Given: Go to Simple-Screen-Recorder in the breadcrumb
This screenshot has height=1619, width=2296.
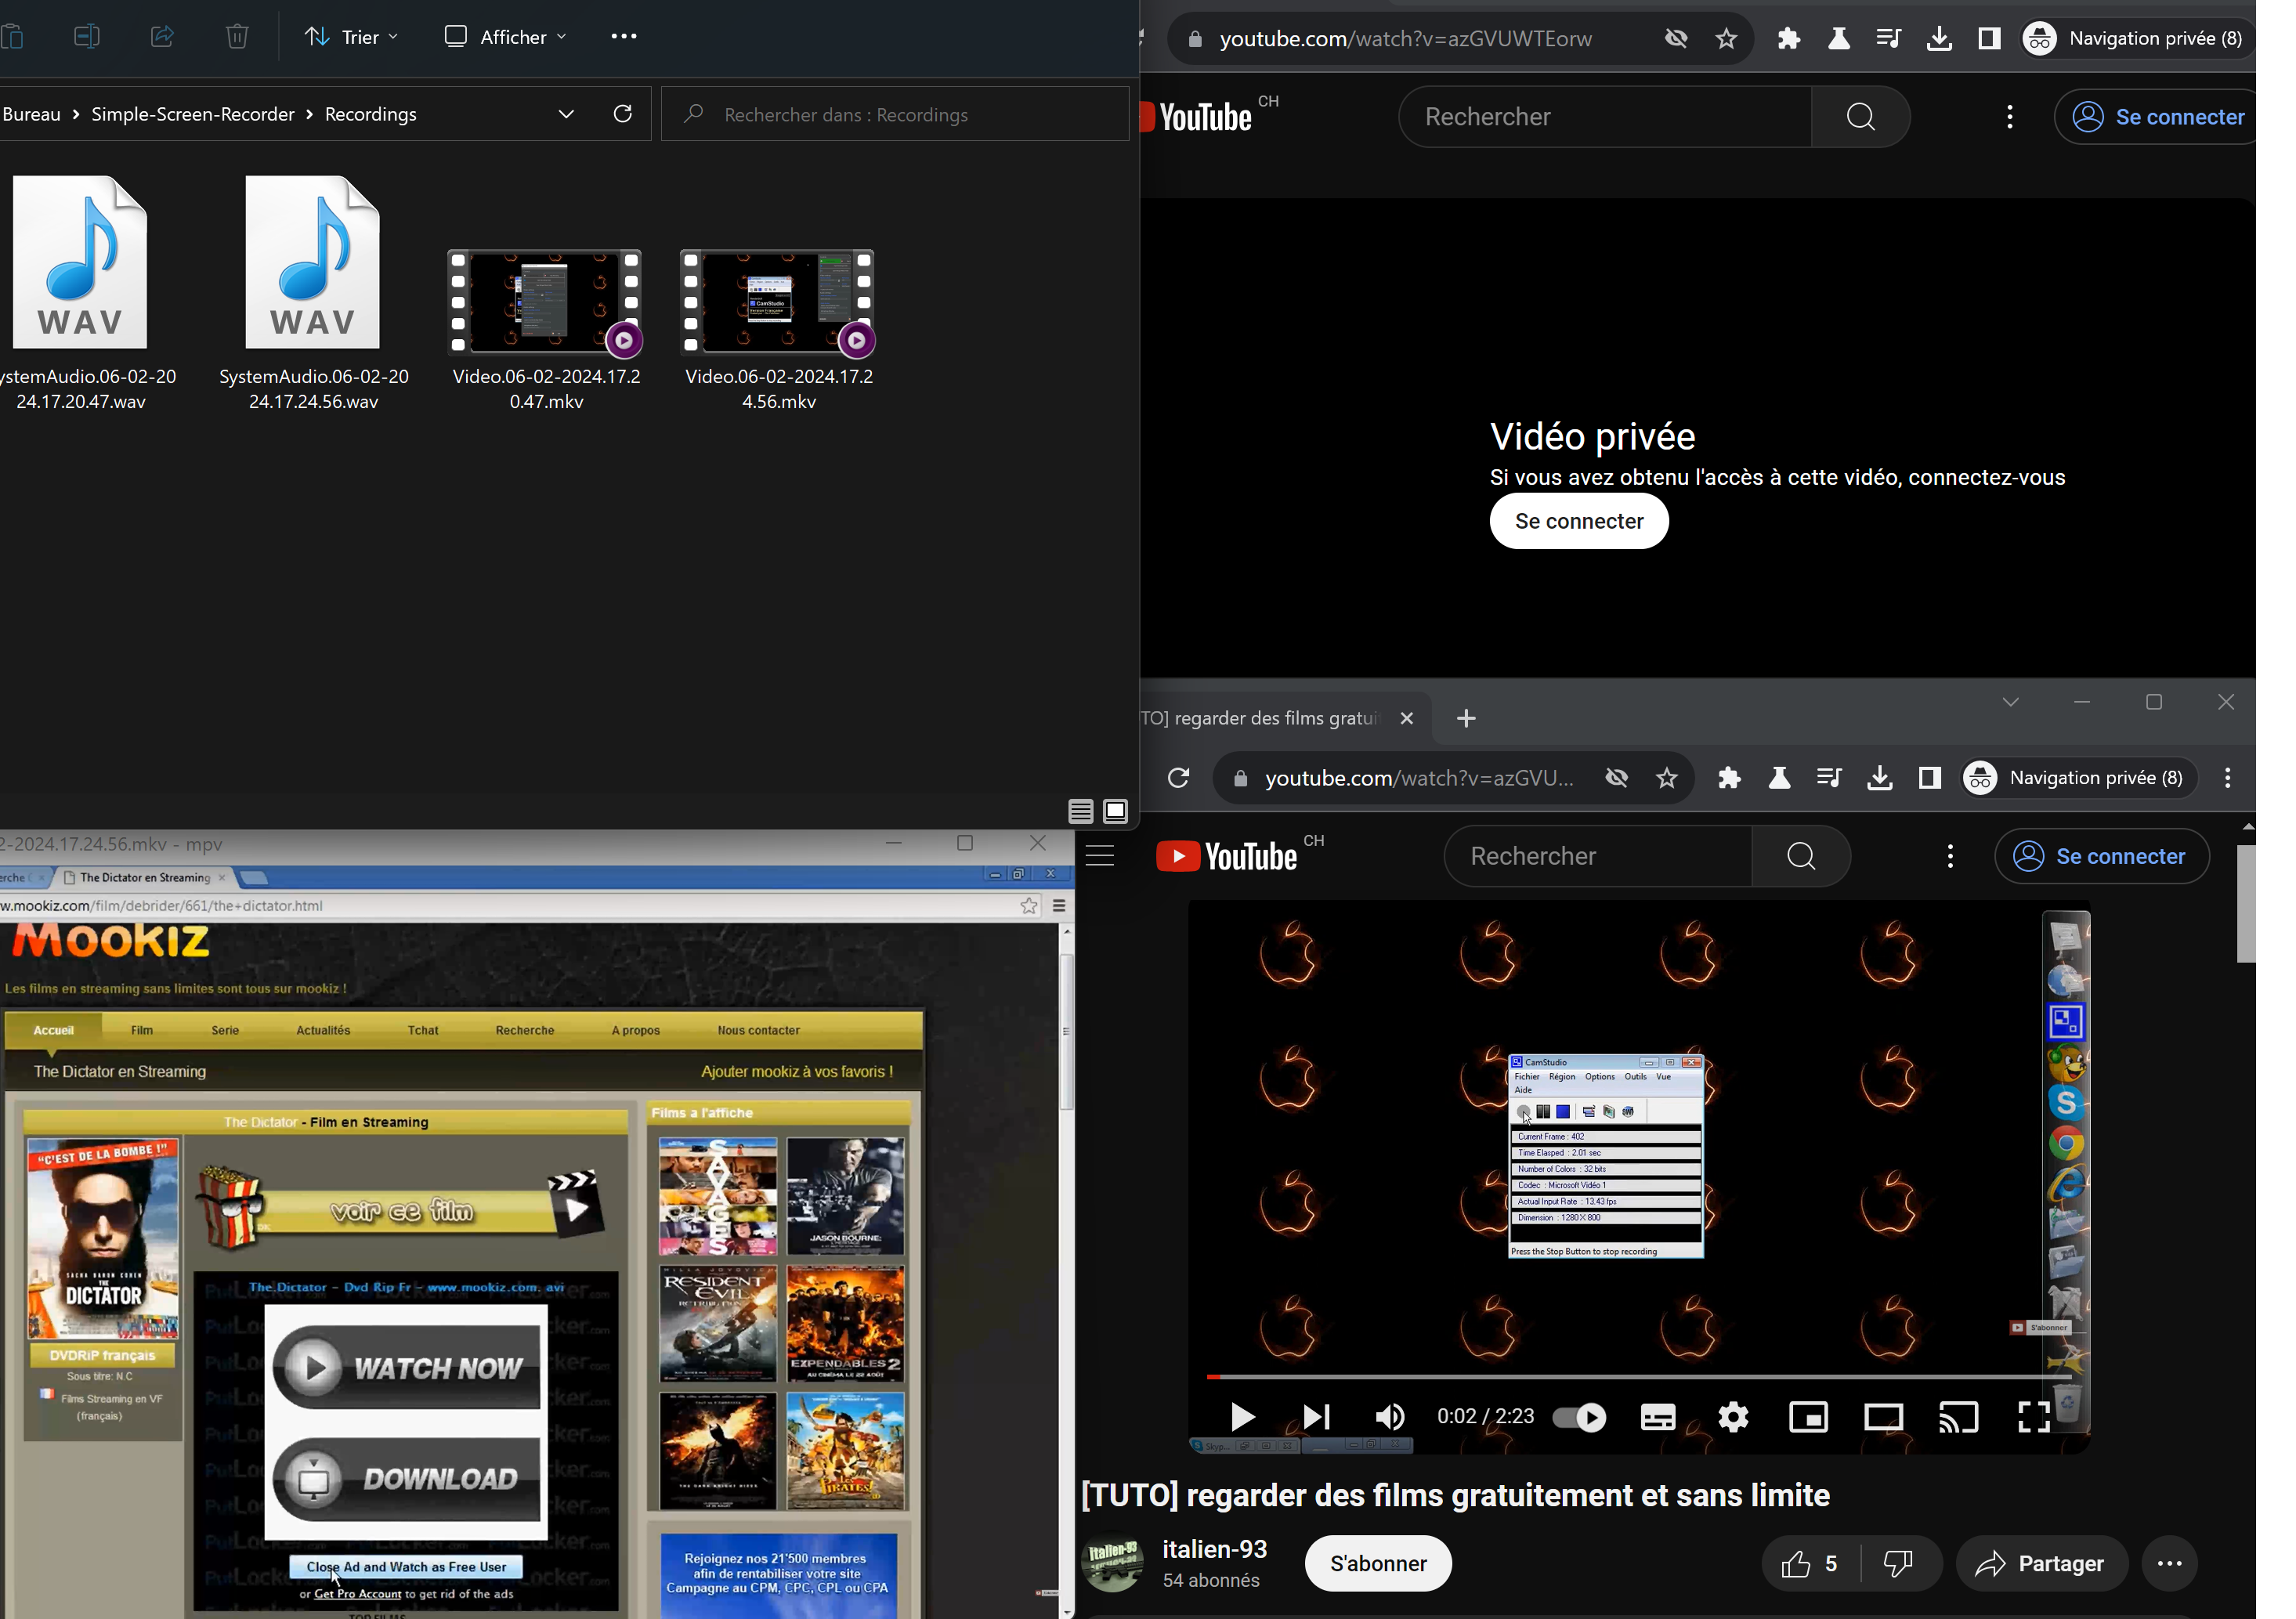Looking at the screenshot, I should tap(193, 115).
